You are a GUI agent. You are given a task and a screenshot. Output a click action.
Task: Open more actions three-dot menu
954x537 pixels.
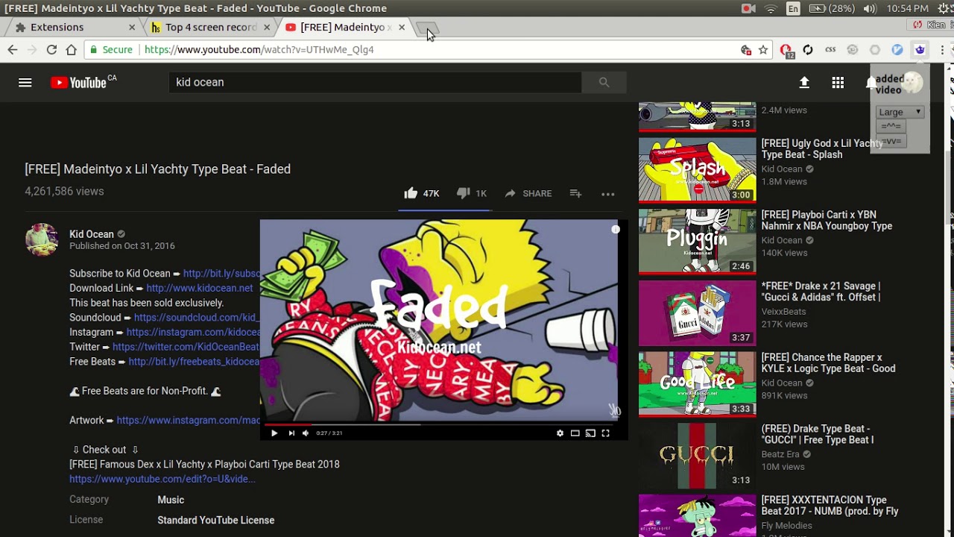(608, 194)
